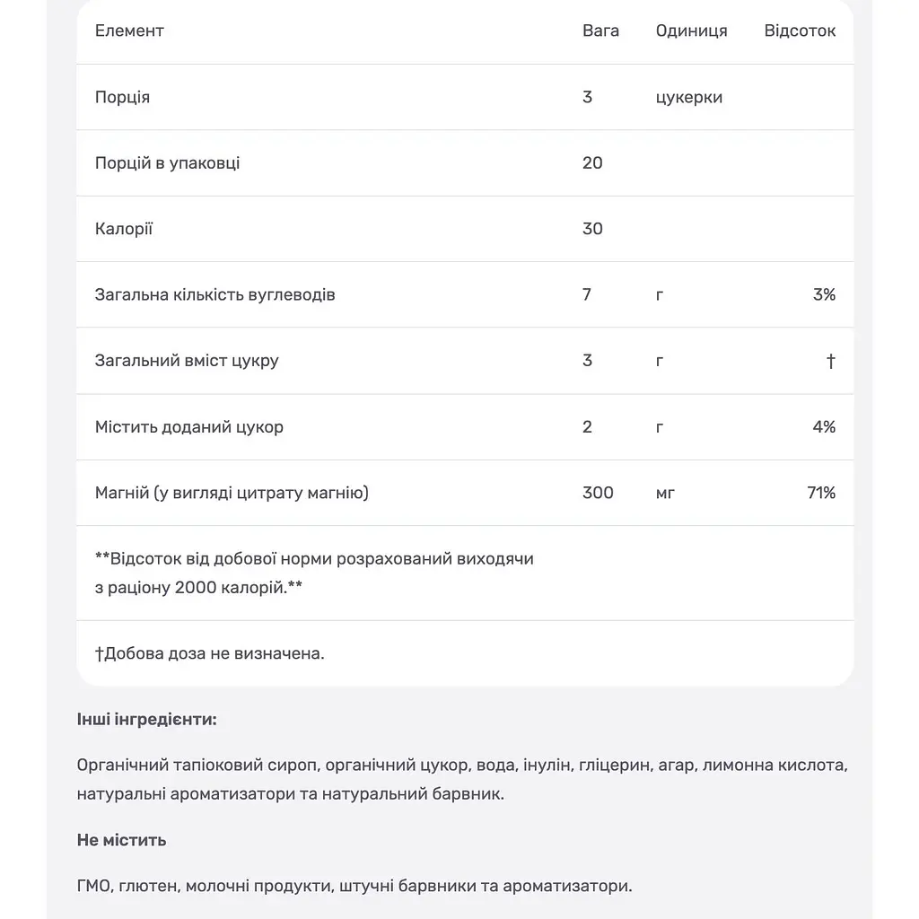Click the Не містить heading
Viewport: 919px width, 919px height.
point(121,840)
